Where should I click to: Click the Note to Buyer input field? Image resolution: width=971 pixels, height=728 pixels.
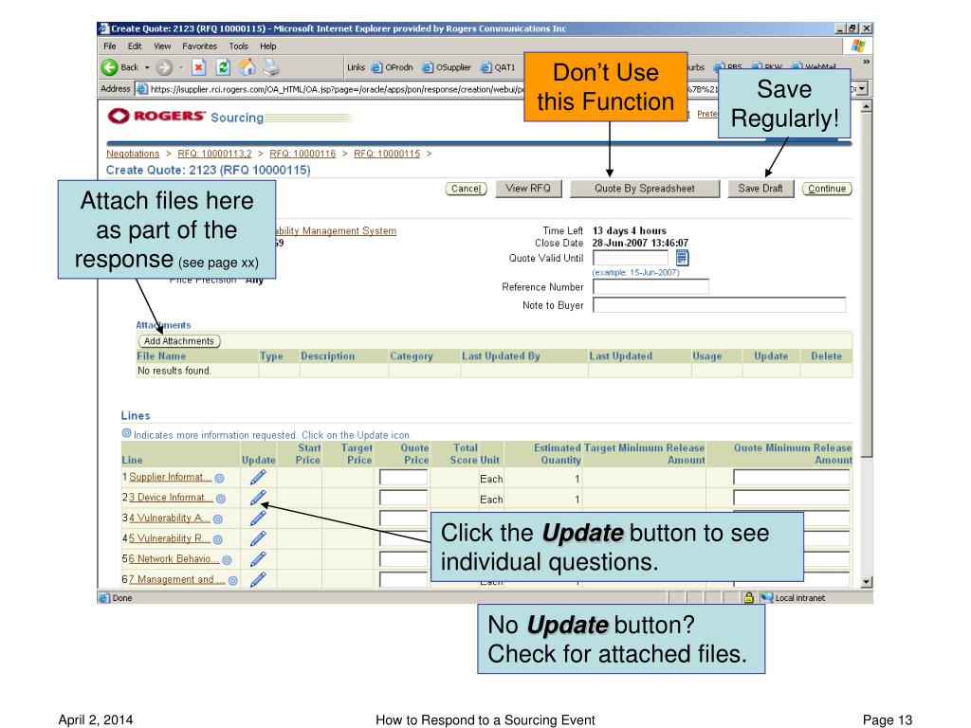719,304
